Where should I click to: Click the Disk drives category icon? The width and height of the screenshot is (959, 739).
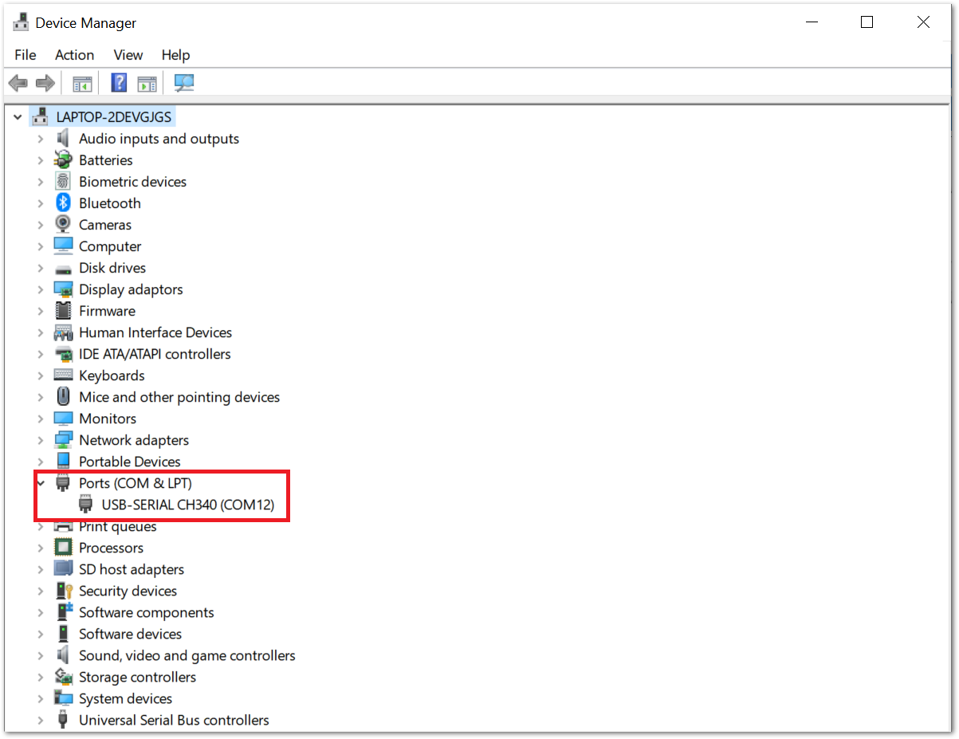point(63,268)
